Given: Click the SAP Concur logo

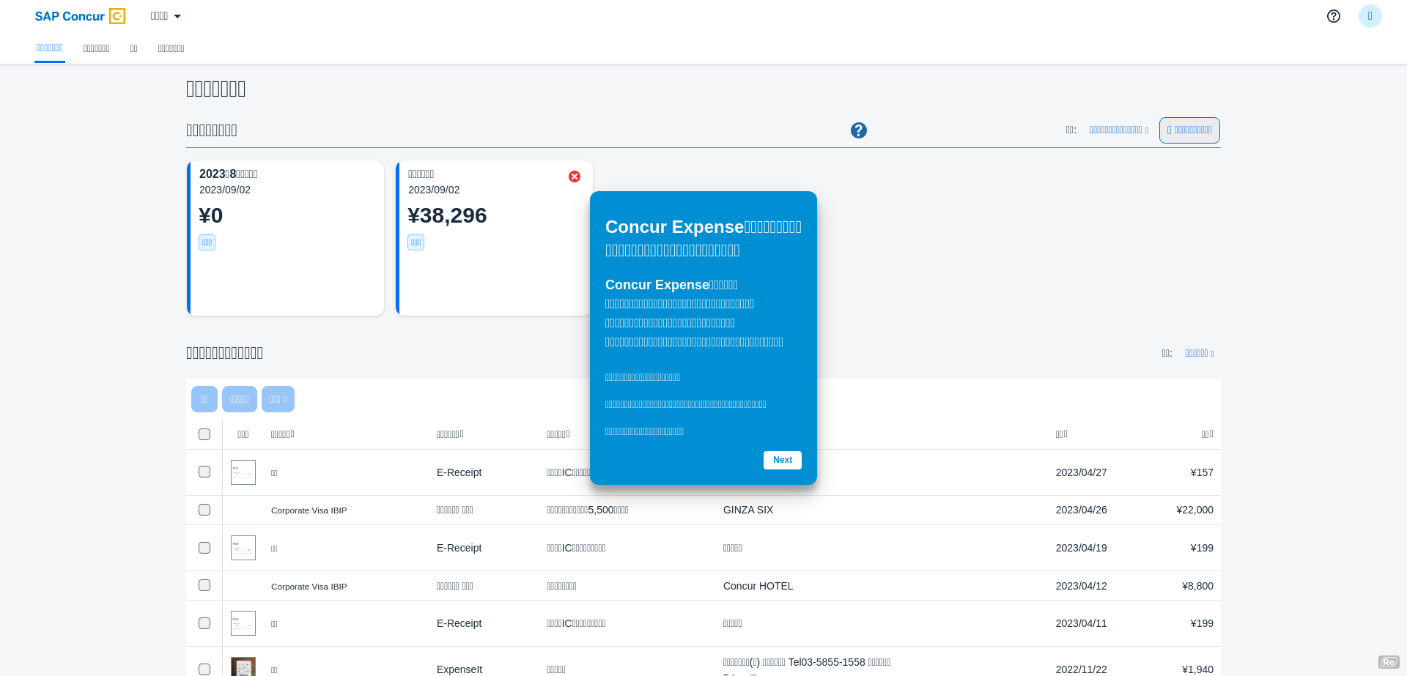Looking at the screenshot, I should tap(80, 16).
